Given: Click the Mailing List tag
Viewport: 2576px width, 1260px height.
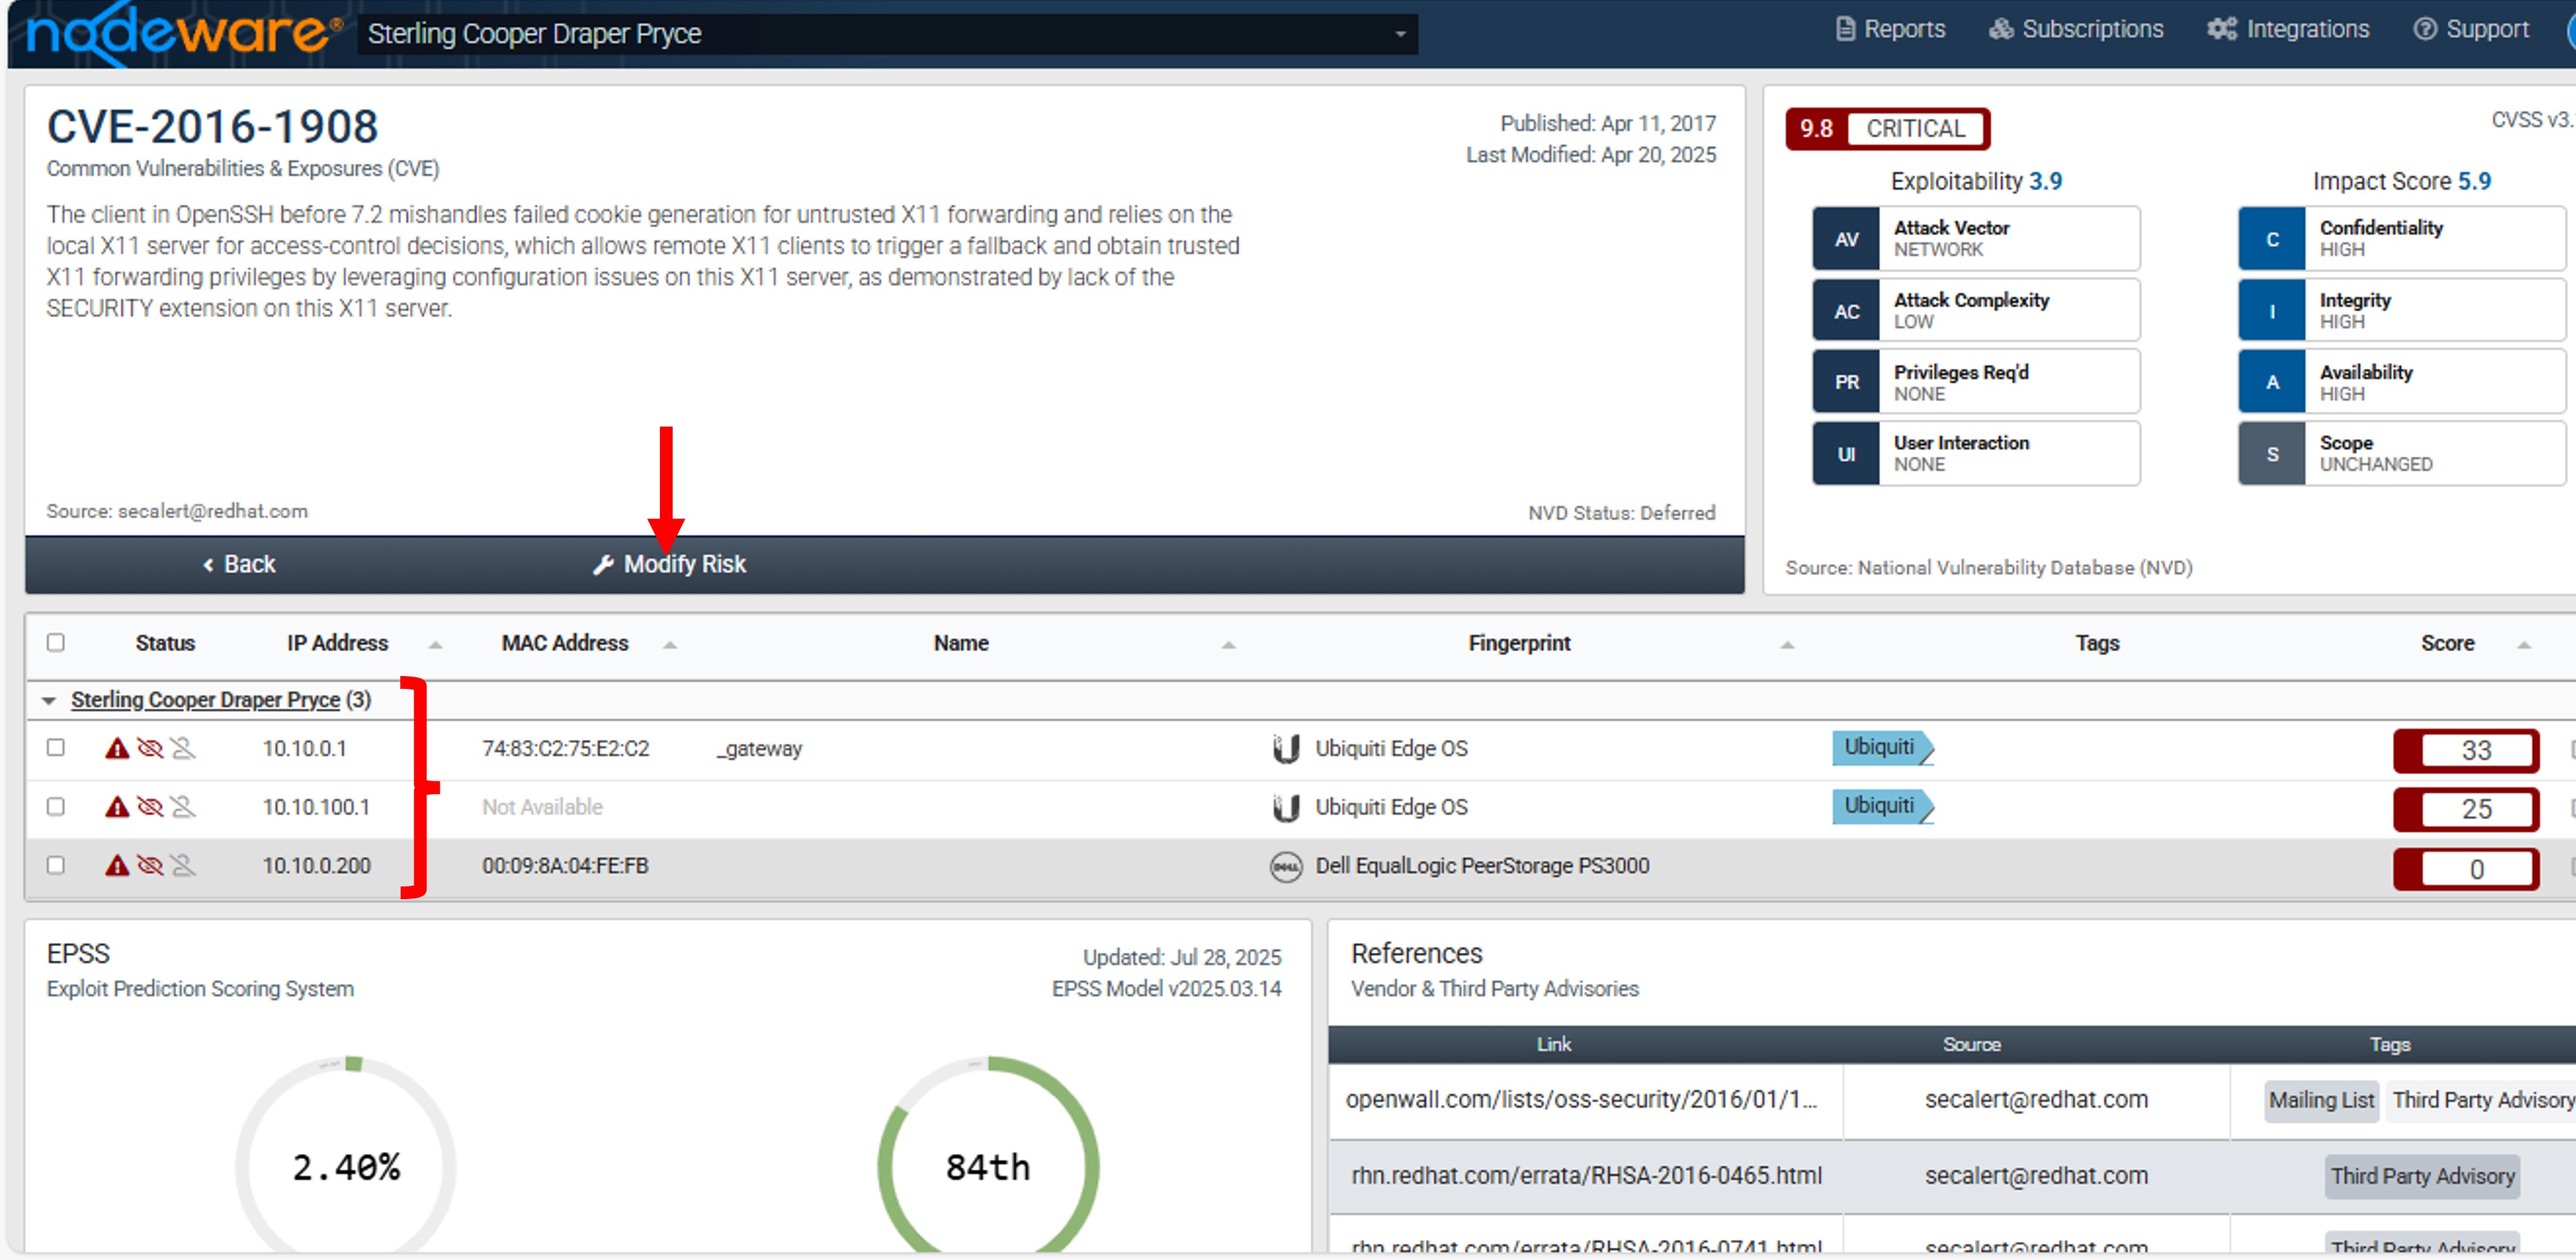Looking at the screenshot, I should coord(2321,1101).
